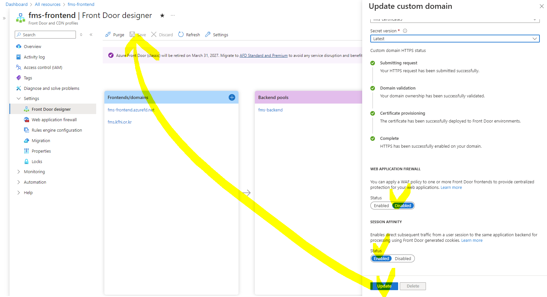
Task: Set WAF status to Enabled
Action: coord(381,206)
